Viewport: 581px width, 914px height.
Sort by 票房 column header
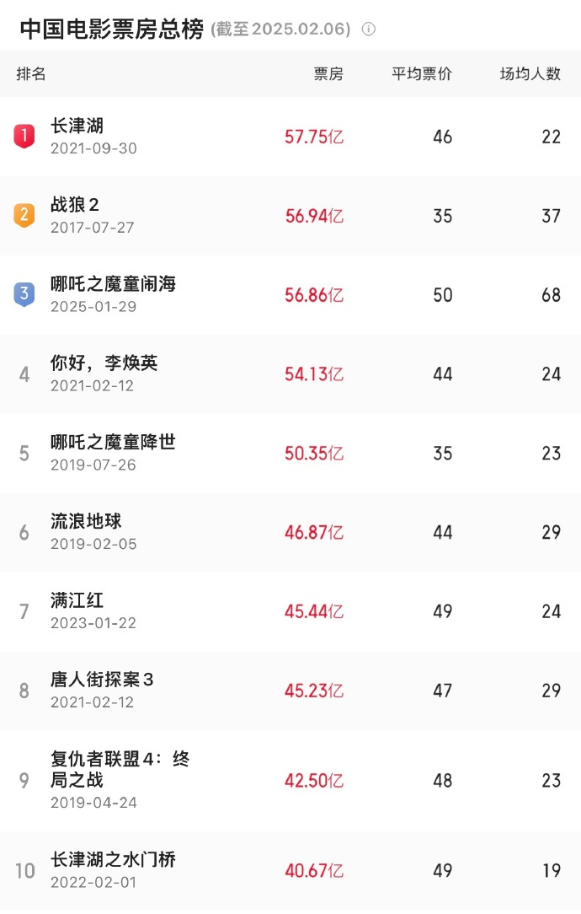pos(328,73)
